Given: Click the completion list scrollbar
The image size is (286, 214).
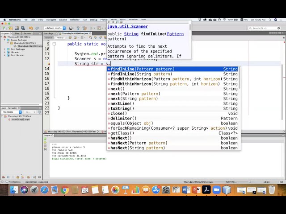Looking at the screenshot, I should click(x=240, y=78).
